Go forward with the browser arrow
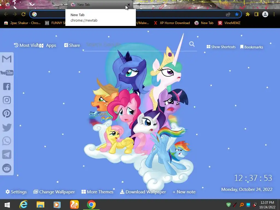280x210 pixels. pos(15,14)
